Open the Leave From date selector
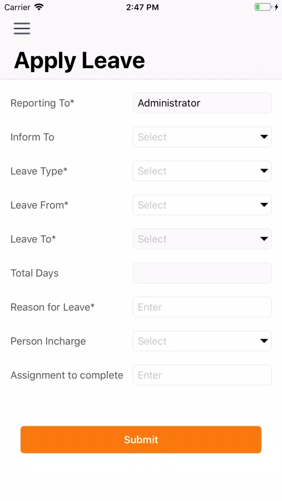 (202, 205)
